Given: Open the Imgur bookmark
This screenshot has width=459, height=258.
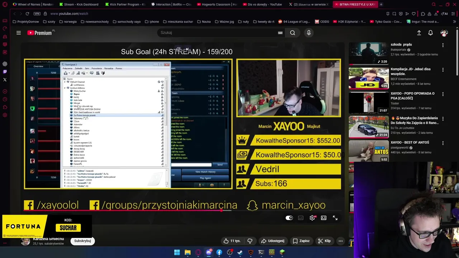Looking at the screenshot, I should click(x=423, y=21).
